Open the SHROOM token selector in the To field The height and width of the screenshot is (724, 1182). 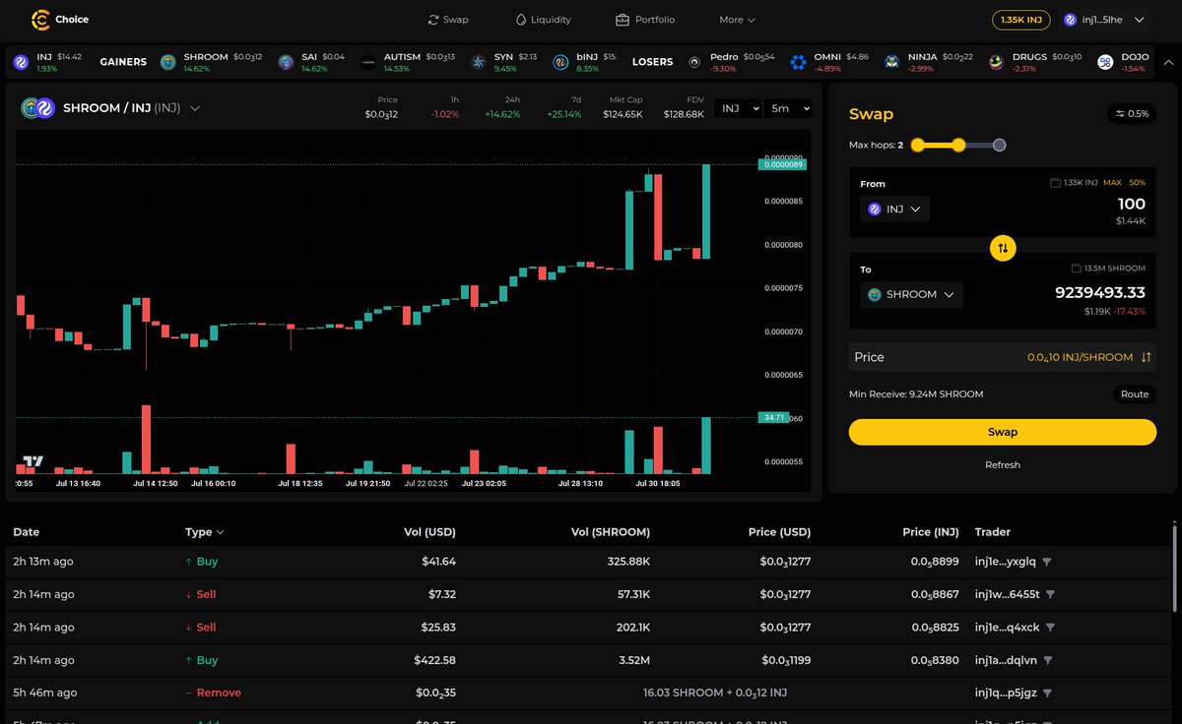tap(911, 293)
